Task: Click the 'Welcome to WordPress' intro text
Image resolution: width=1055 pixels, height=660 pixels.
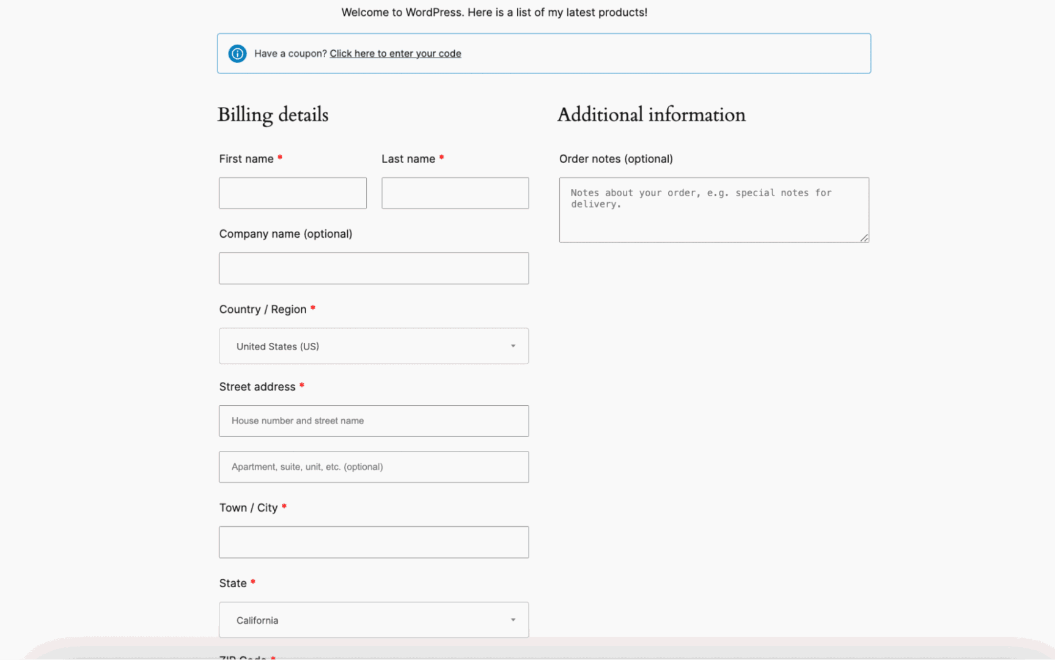Action: coord(494,12)
